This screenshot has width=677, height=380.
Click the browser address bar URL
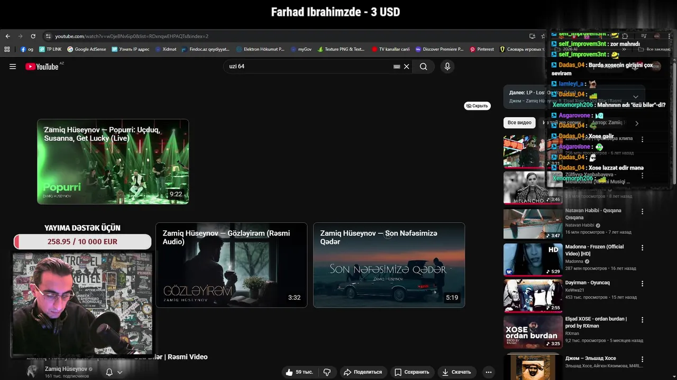(x=132, y=36)
